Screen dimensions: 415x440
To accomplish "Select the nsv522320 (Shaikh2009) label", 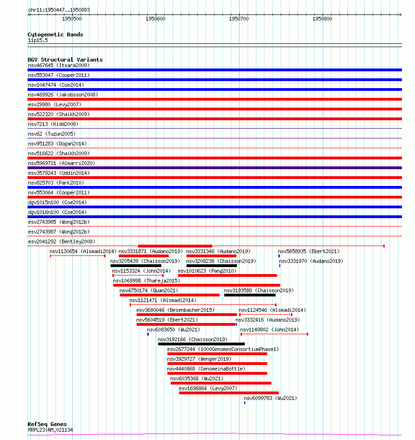I will 59,115.
